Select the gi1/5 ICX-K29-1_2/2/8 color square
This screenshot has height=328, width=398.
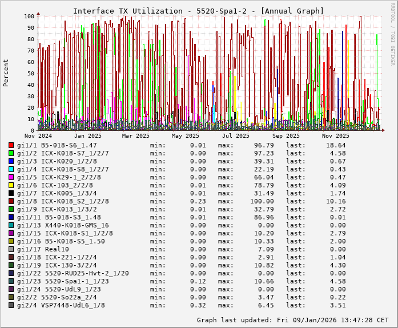(x=11, y=177)
